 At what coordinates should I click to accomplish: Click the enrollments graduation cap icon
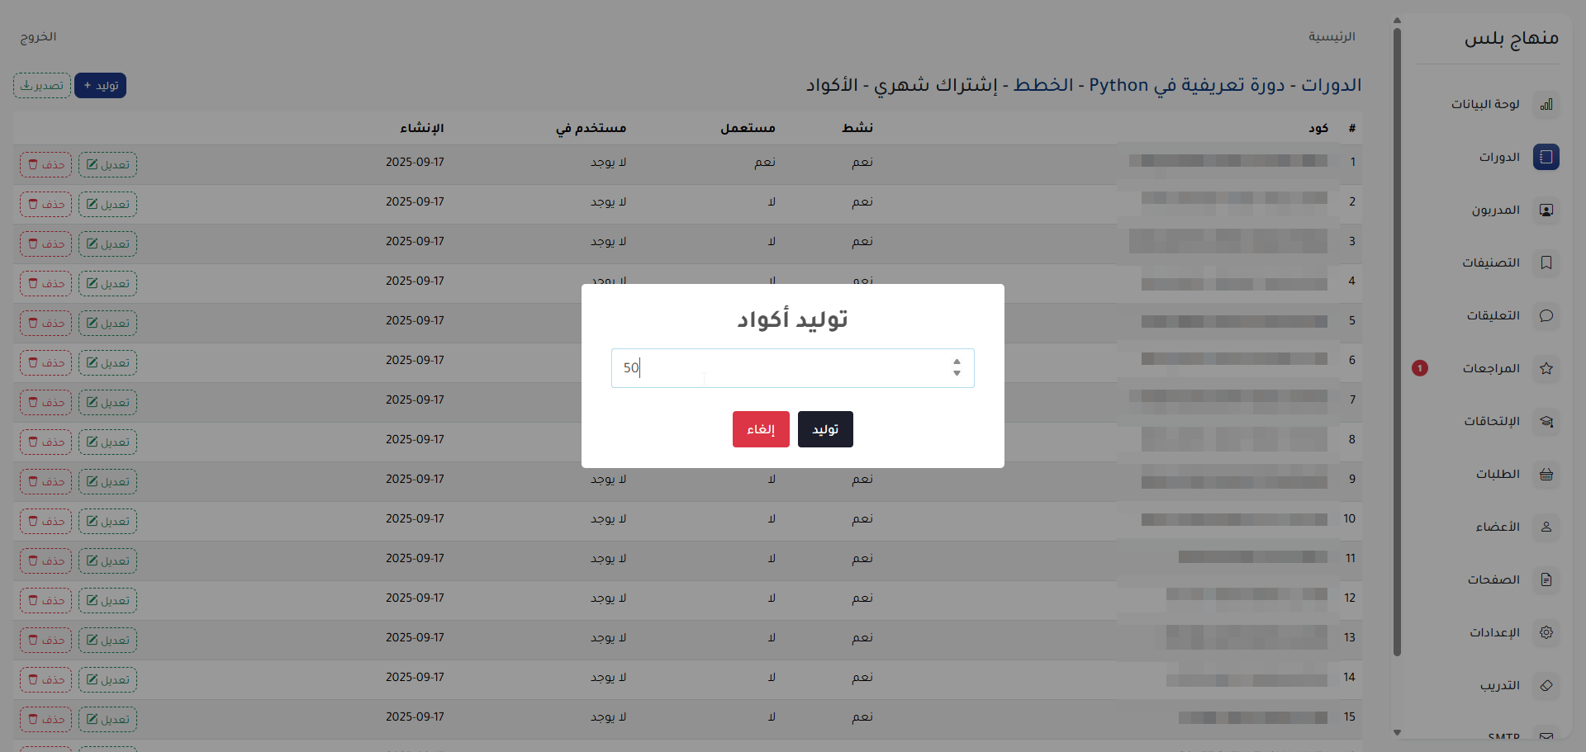click(1546, 421)
